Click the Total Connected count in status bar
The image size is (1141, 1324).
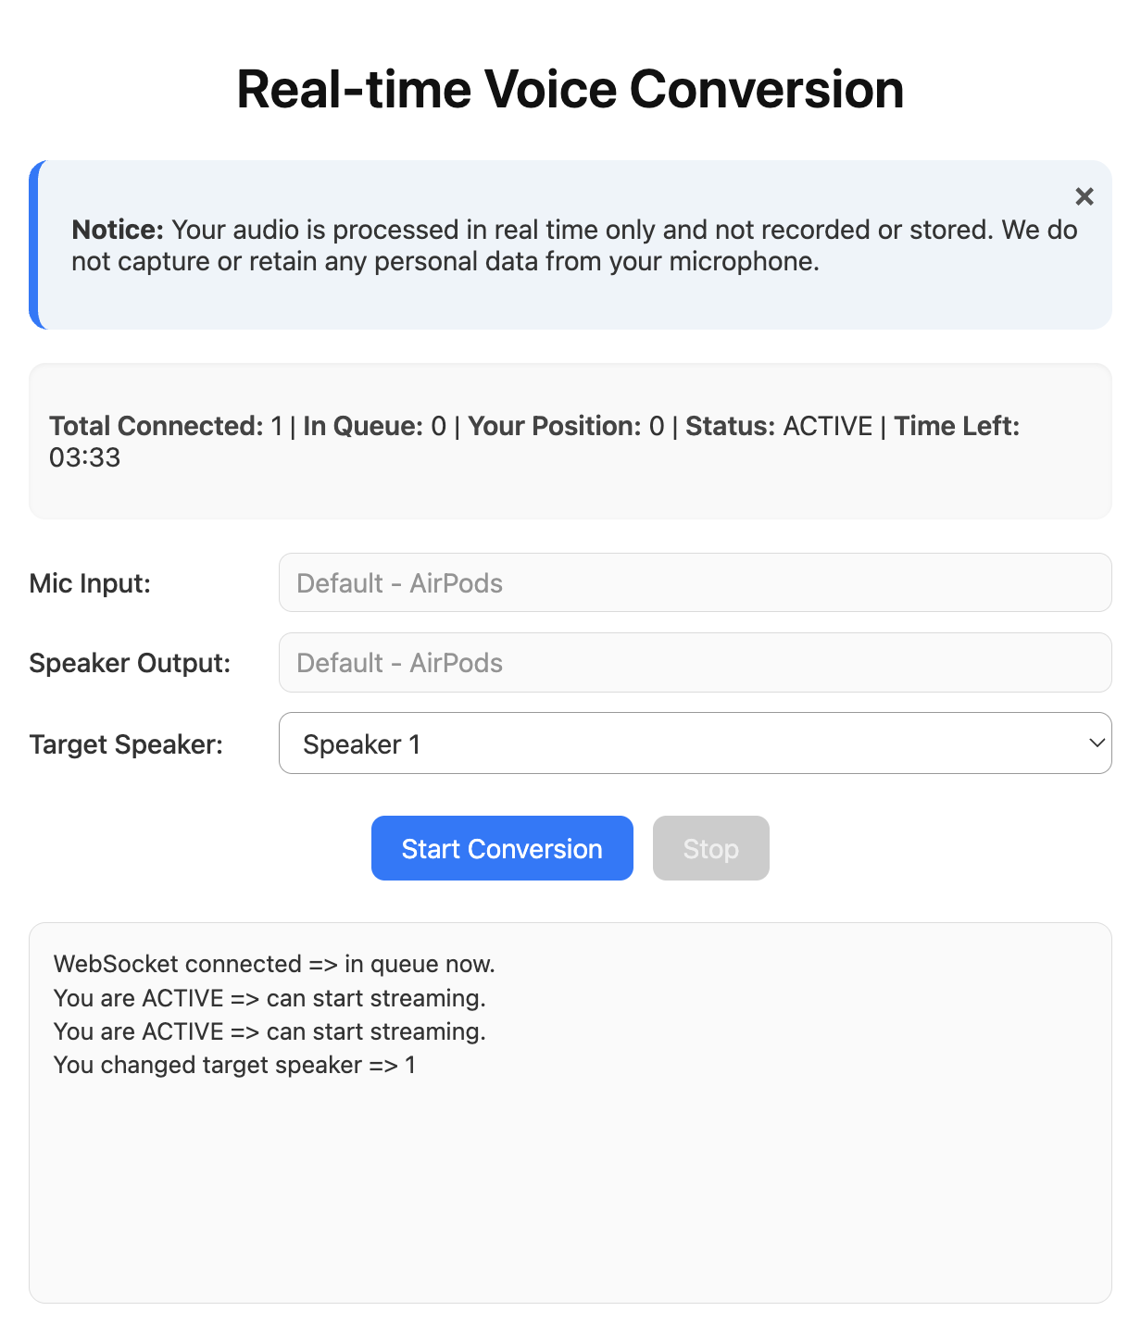pos(276,426)
